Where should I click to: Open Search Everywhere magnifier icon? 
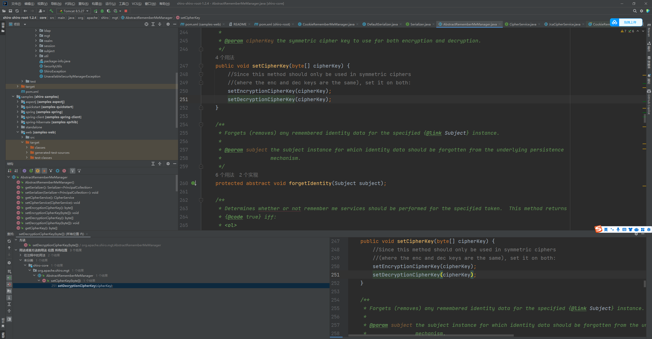635,11
